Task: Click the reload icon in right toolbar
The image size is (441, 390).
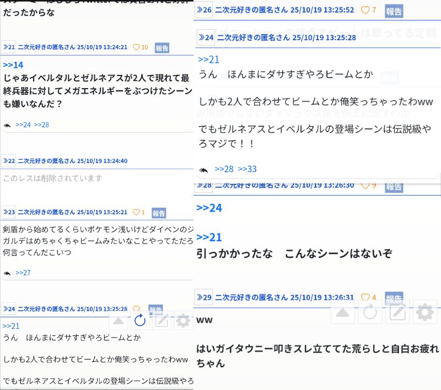Action: pos(370,312)
